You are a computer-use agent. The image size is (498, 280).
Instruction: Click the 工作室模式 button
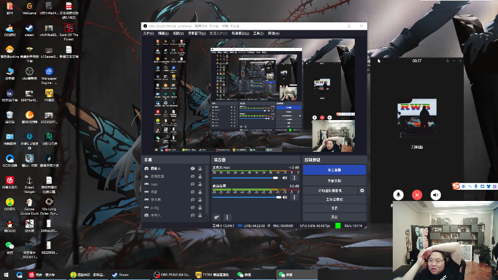334,199
